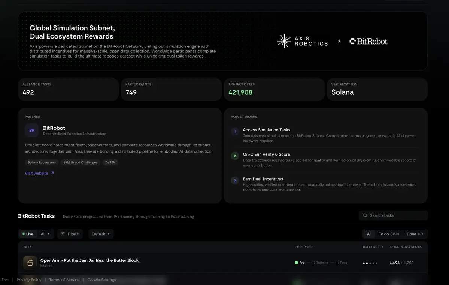Focus the Search tasks input field
Screen dimensions: 449x285
393,215
